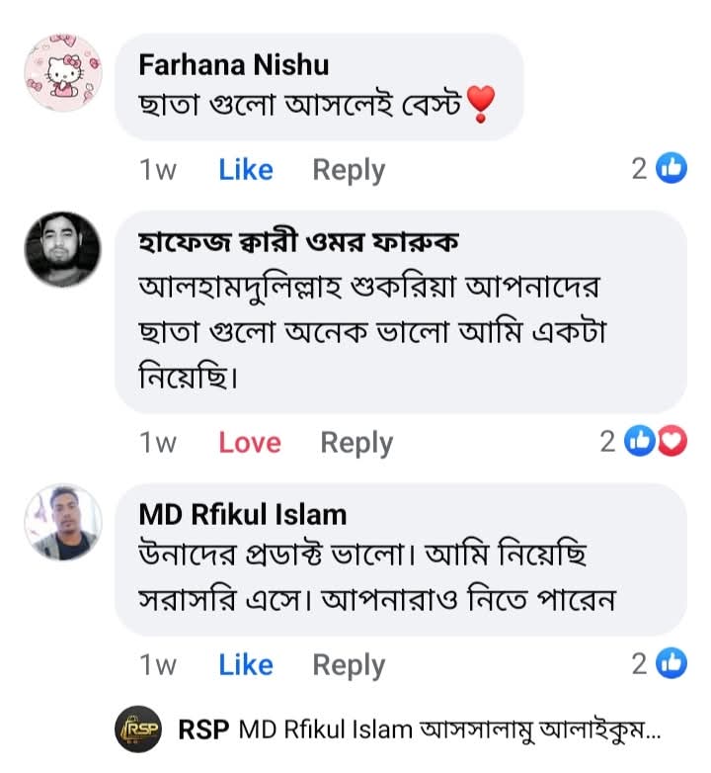This screenshot has height=773, width=711.
Task: Click the Farhana Nishu commenter name
Action: (234, 65)
